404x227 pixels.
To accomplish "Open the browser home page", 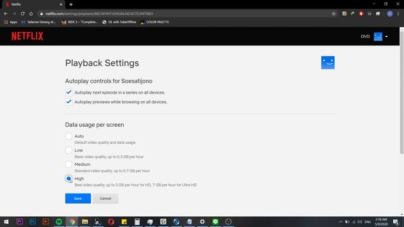I will click(31, 14).
